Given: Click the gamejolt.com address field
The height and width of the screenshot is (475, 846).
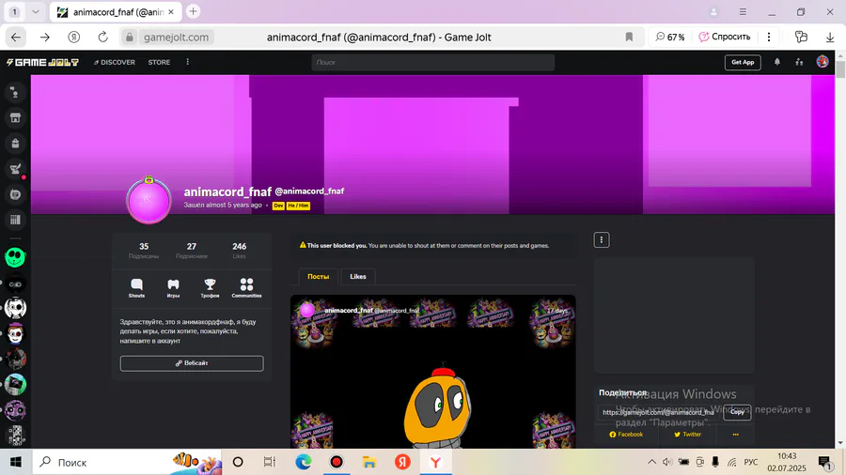Looking at the screenshot, I should click(176, 38).
